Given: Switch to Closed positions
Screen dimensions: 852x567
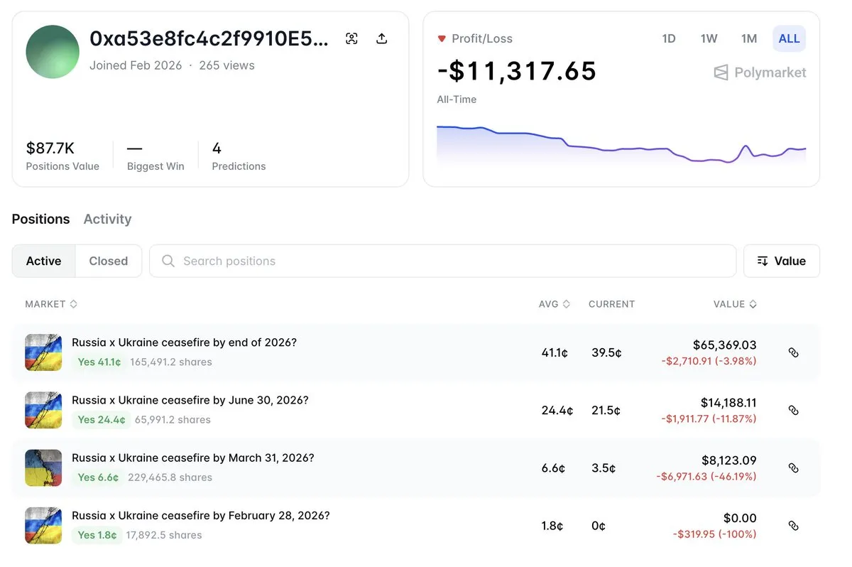Looking at the screenshot, I should point(109,261).
